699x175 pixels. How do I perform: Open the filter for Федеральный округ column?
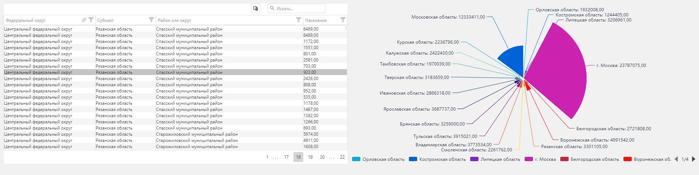pyautogui.click(x=91, y=20)
